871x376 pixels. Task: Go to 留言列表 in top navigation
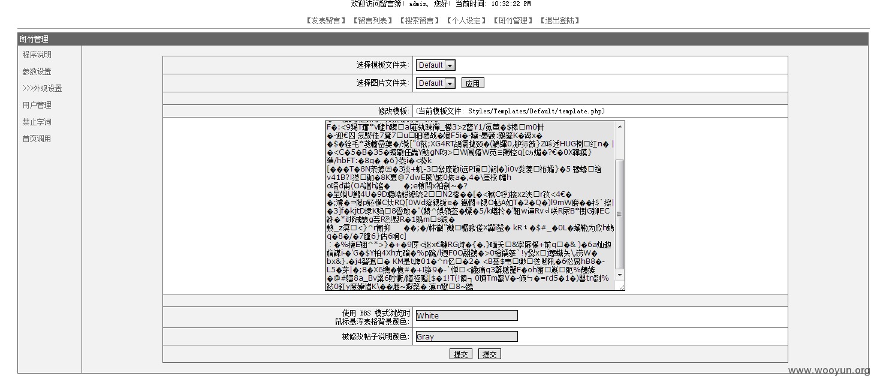(373, 20)
